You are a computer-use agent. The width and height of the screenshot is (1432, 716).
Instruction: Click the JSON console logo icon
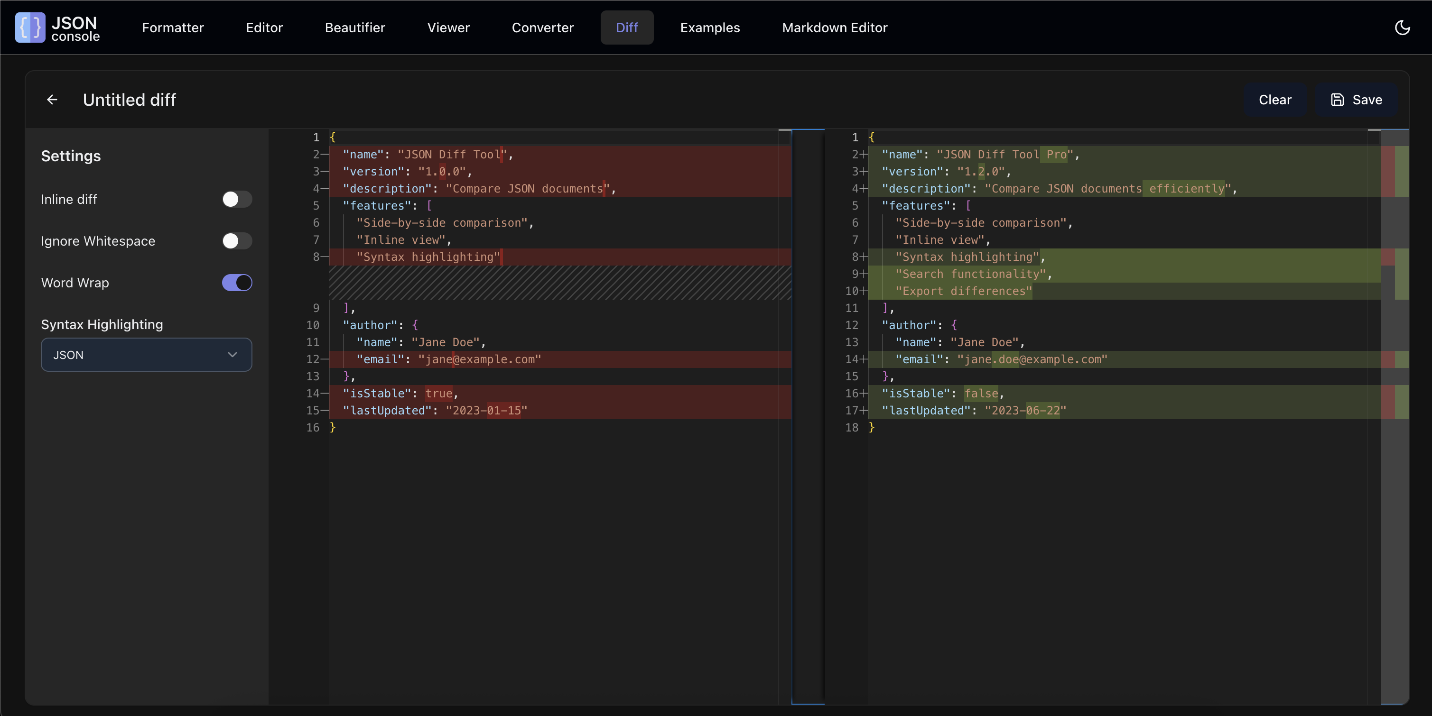(29, 27)
